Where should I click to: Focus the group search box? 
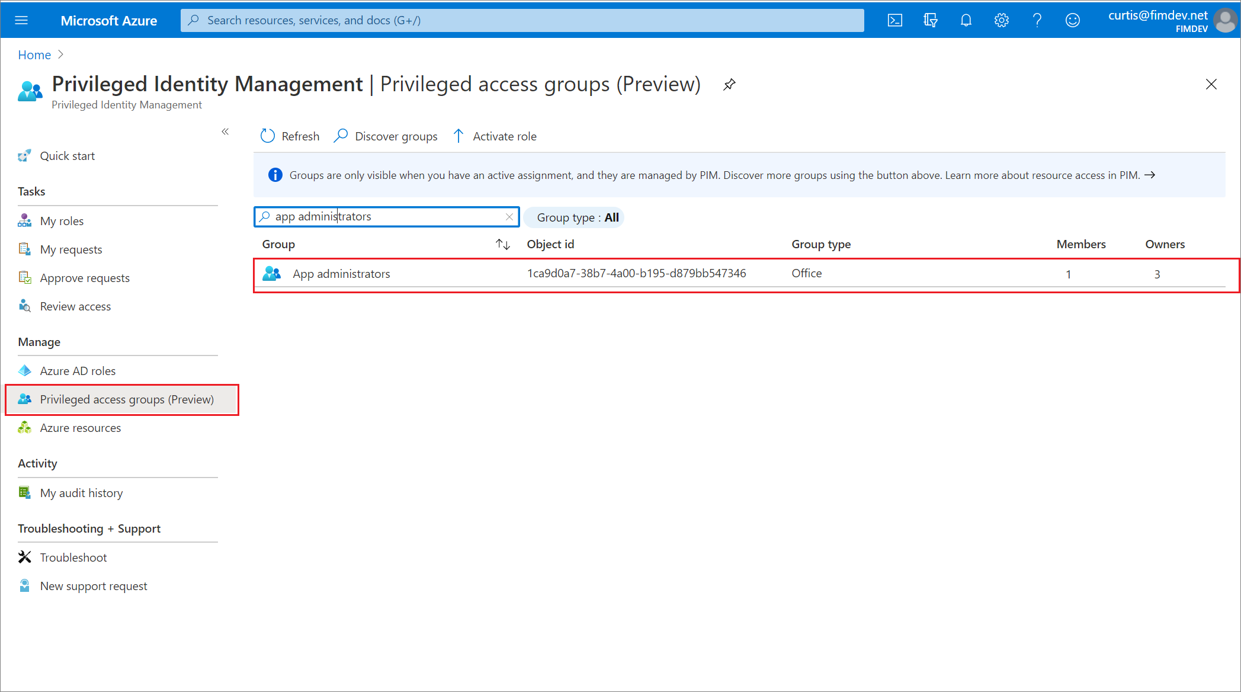(387, 217)
